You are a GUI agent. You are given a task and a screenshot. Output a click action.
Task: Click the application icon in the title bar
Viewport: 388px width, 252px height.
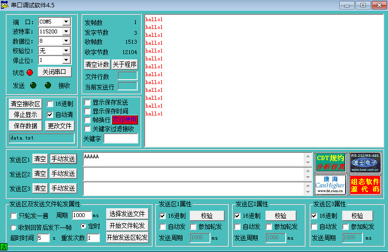(4, 5)
